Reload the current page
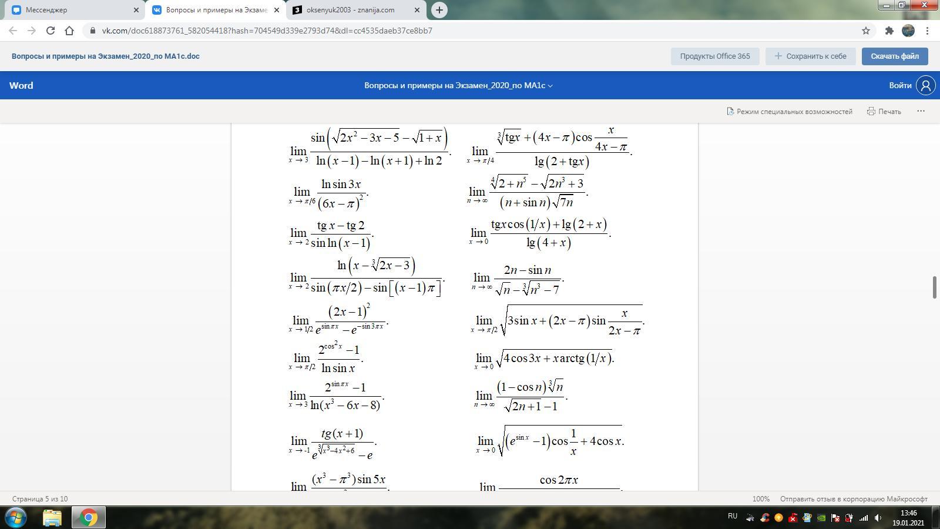 pyautogui.click(x=51, y=31)
